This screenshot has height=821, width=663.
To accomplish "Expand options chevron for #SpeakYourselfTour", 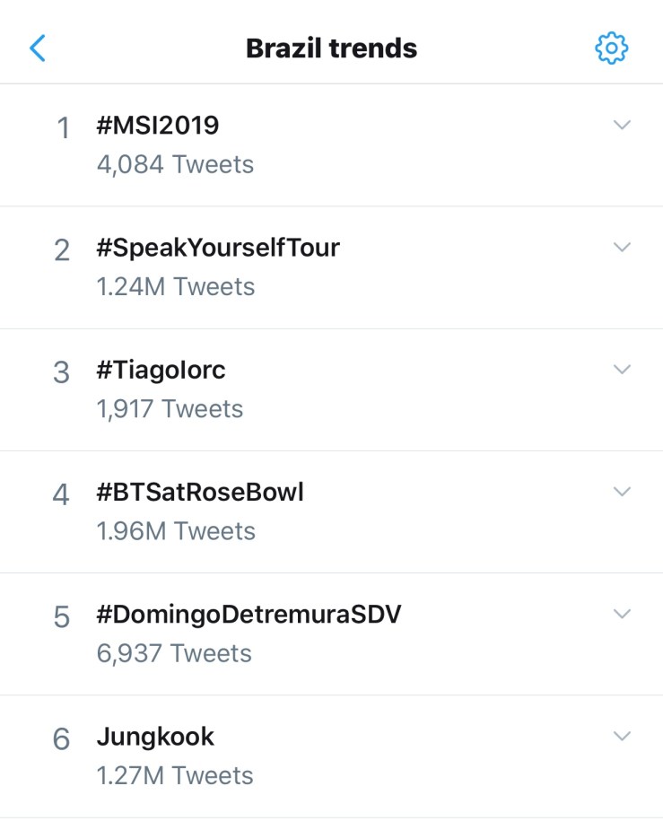I will (622, 247).
